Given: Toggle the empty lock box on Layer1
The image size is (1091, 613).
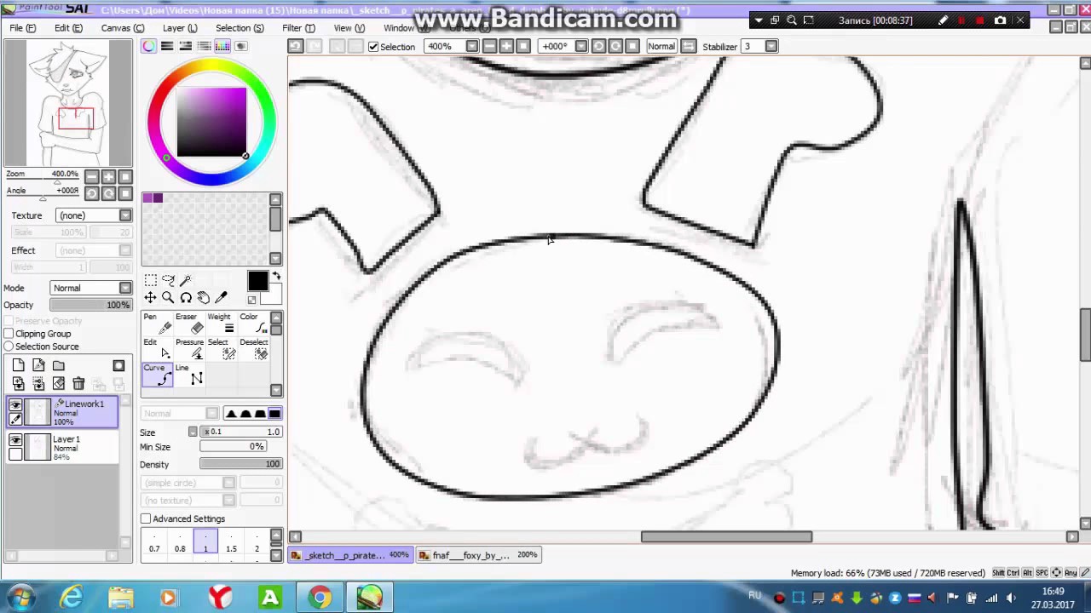Looking at the screenshot, I should tap(15, 454).
